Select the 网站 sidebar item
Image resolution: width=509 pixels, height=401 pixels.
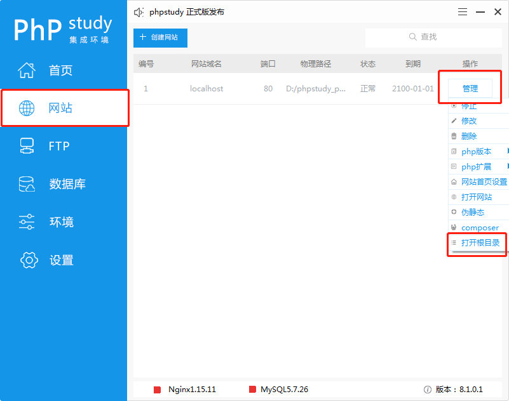click(x=65, y=108)
